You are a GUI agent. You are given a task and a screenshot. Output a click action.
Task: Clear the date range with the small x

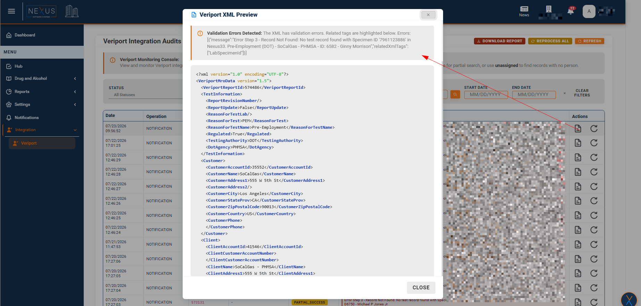pyautogui.click(x=565, y=93)
